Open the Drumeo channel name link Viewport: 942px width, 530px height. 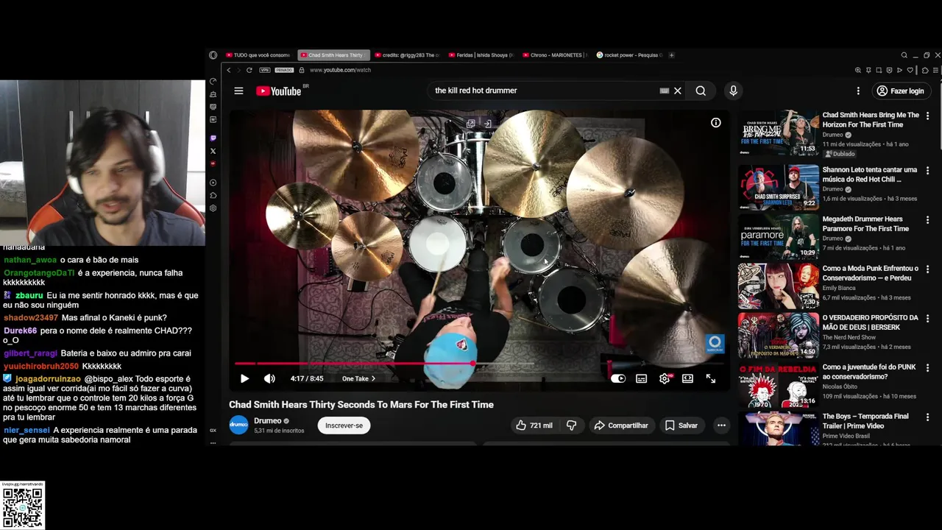click(267, 421)
